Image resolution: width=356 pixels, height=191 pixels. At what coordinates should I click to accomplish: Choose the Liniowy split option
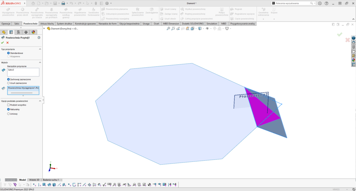coord(9,114)
